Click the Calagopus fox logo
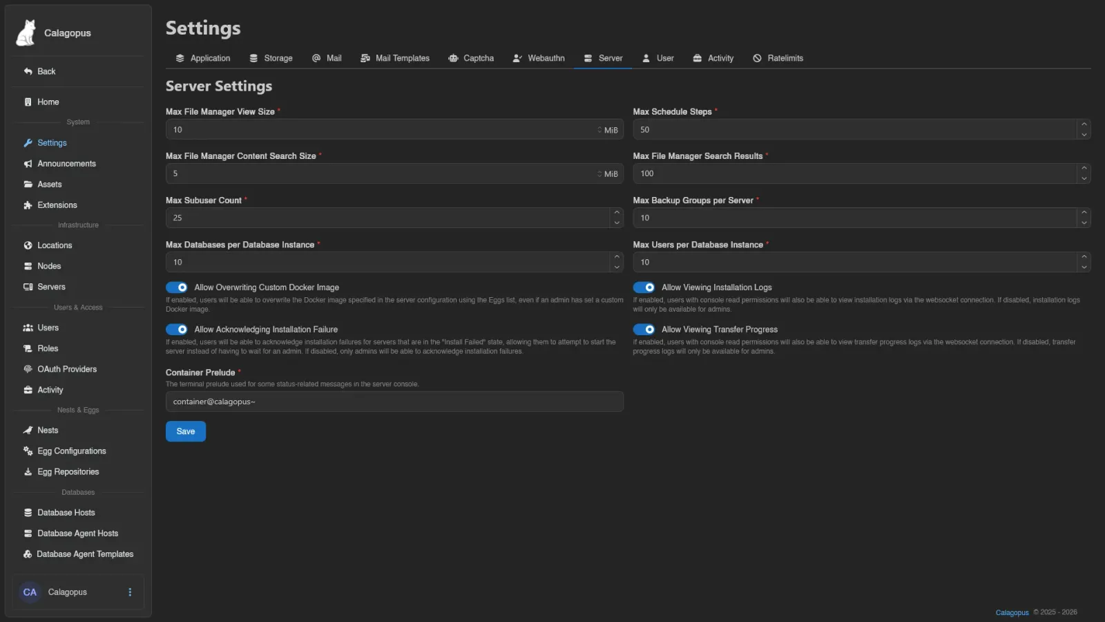1105x622 pixels. 26,32
